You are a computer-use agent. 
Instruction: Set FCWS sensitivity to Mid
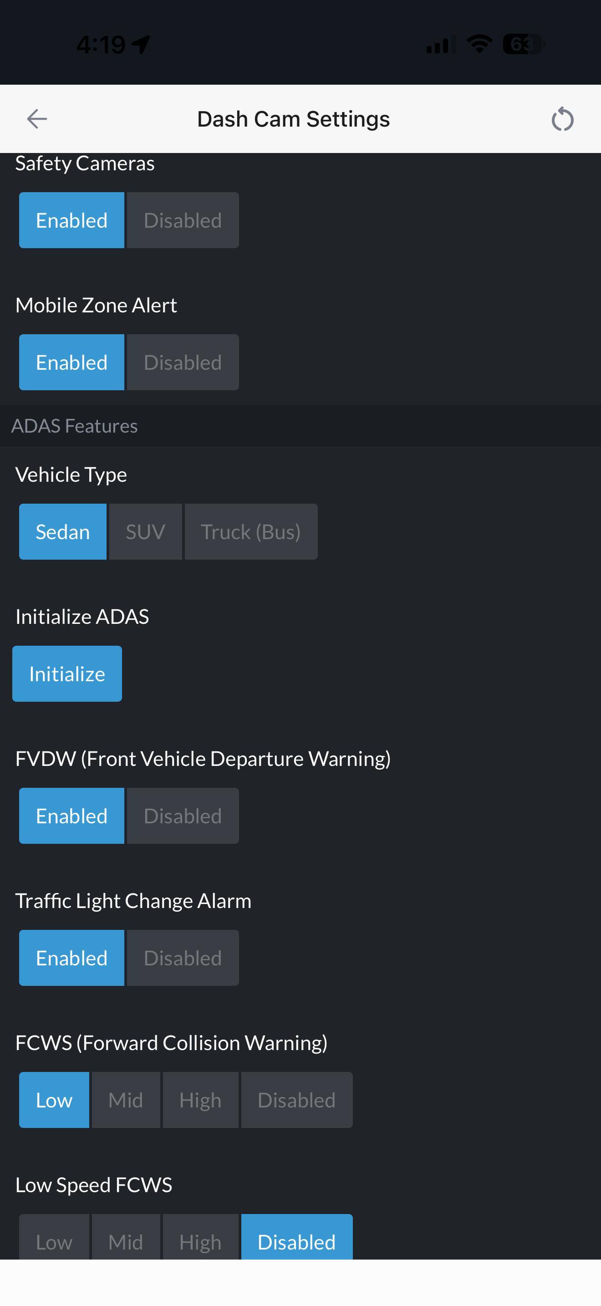point(126,1100)
